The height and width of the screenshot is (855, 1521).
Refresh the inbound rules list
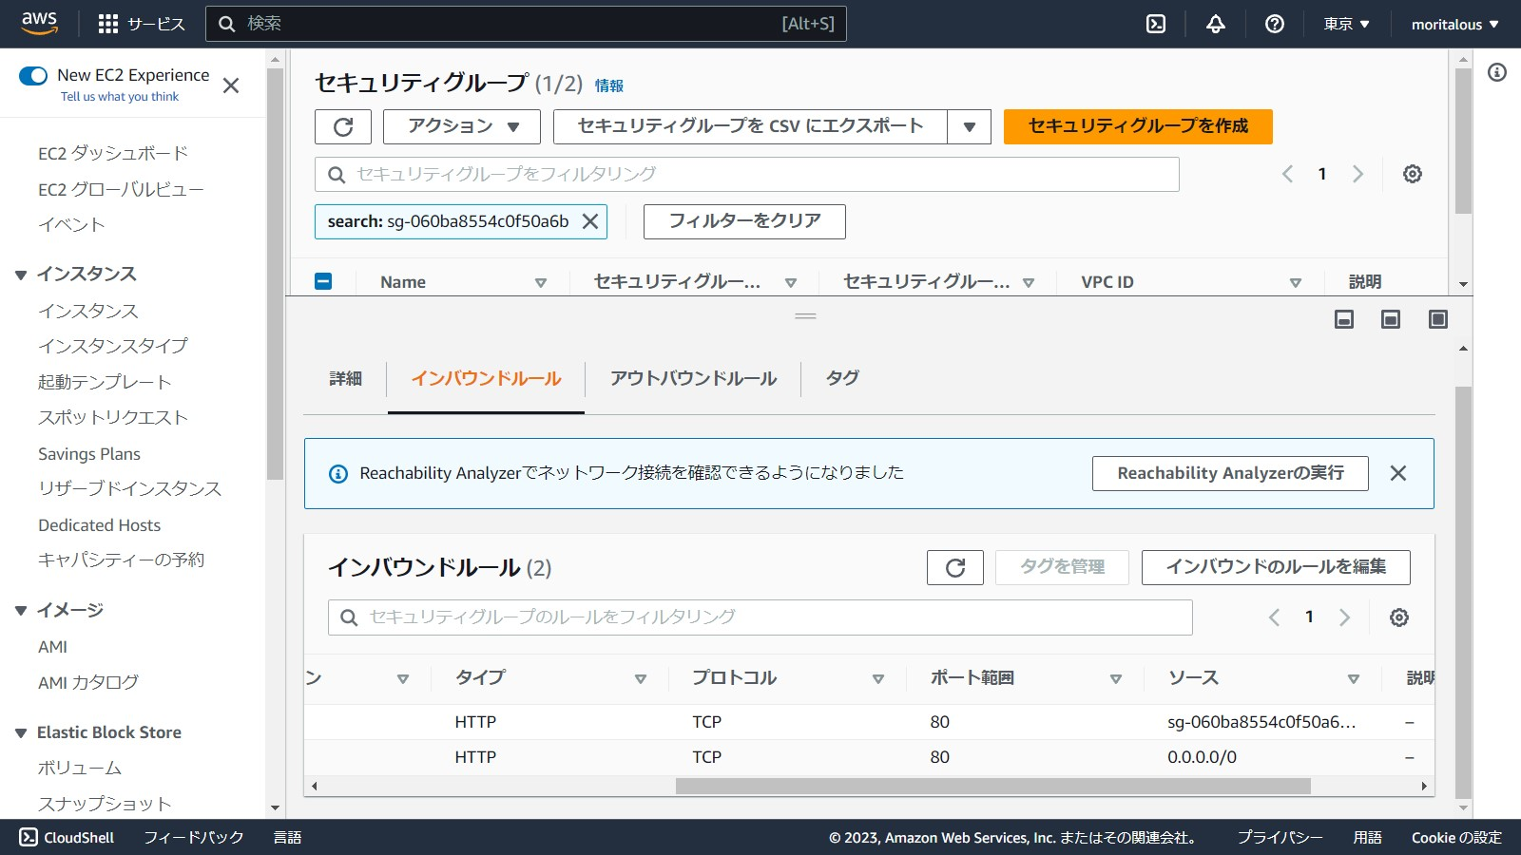(x=954, y=567)
